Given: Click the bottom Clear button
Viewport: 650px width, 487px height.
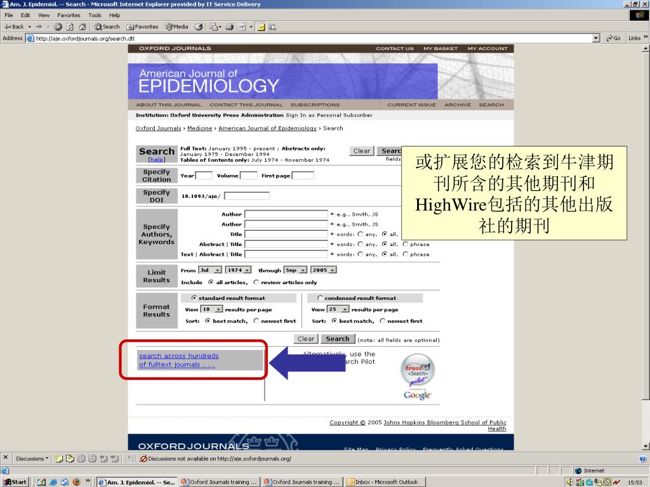Looking at the screenshot, I should pyautogui.click(x=306, y=339).
